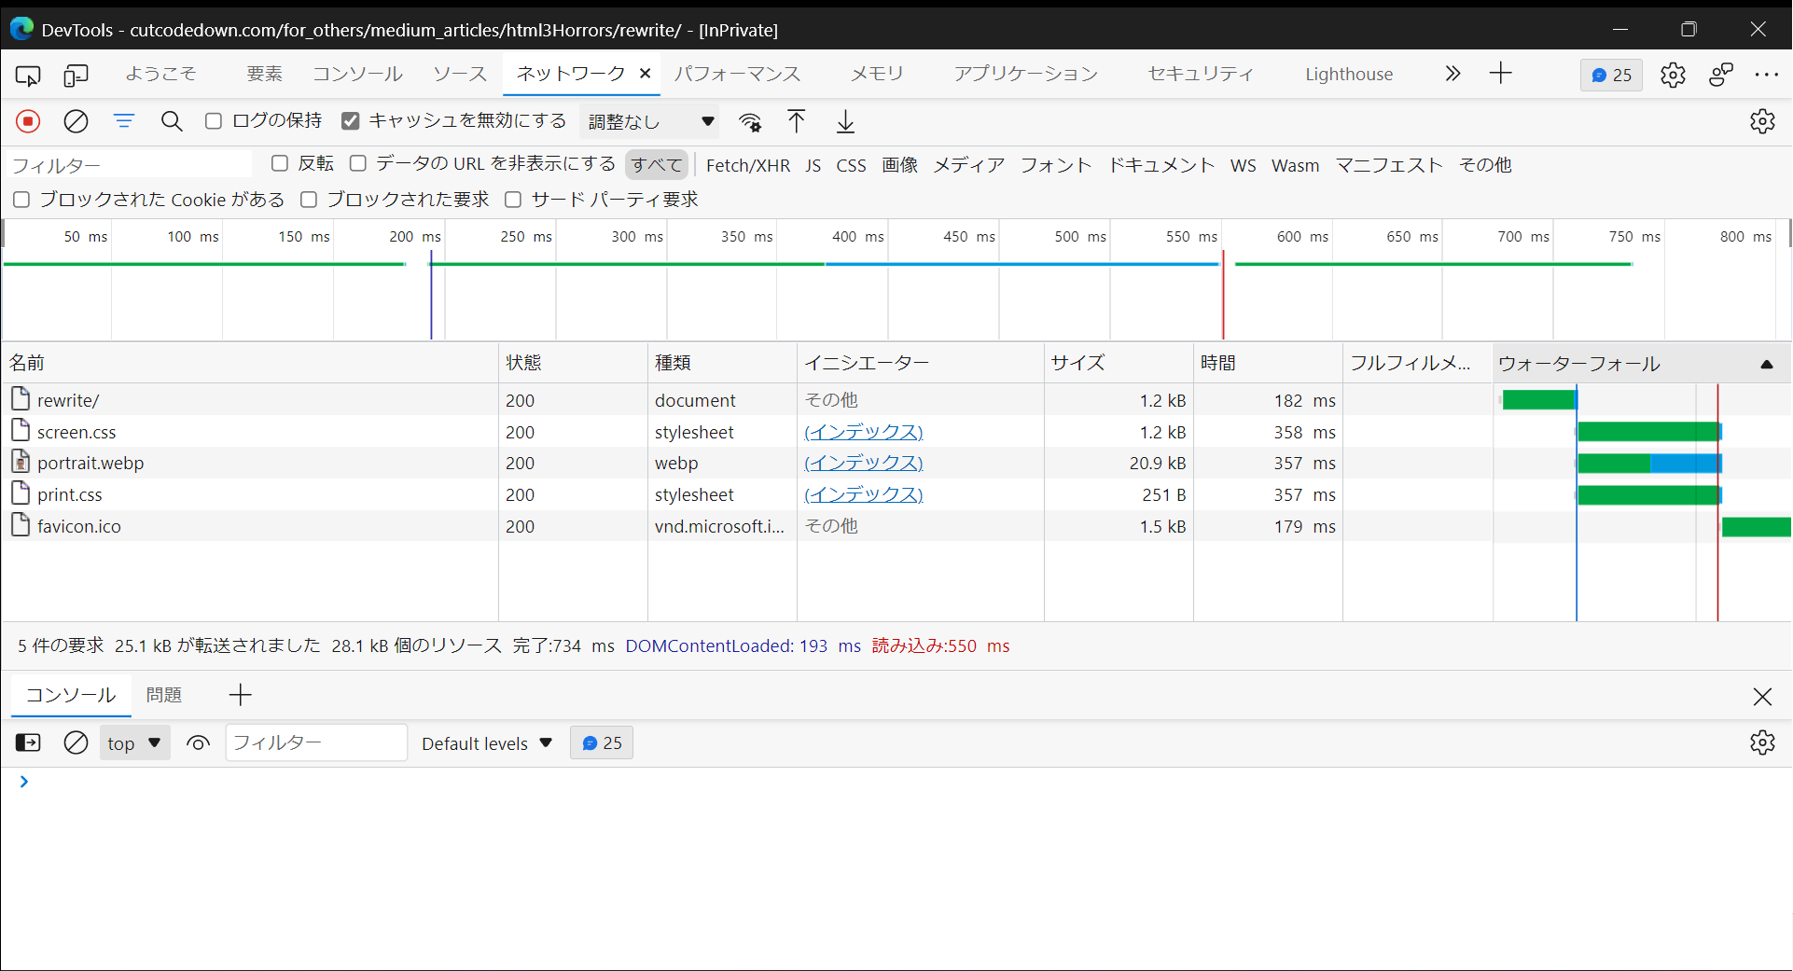Toggle the network filter bar icon
This screenshot has width=1793, height=971.
[124, 121]
